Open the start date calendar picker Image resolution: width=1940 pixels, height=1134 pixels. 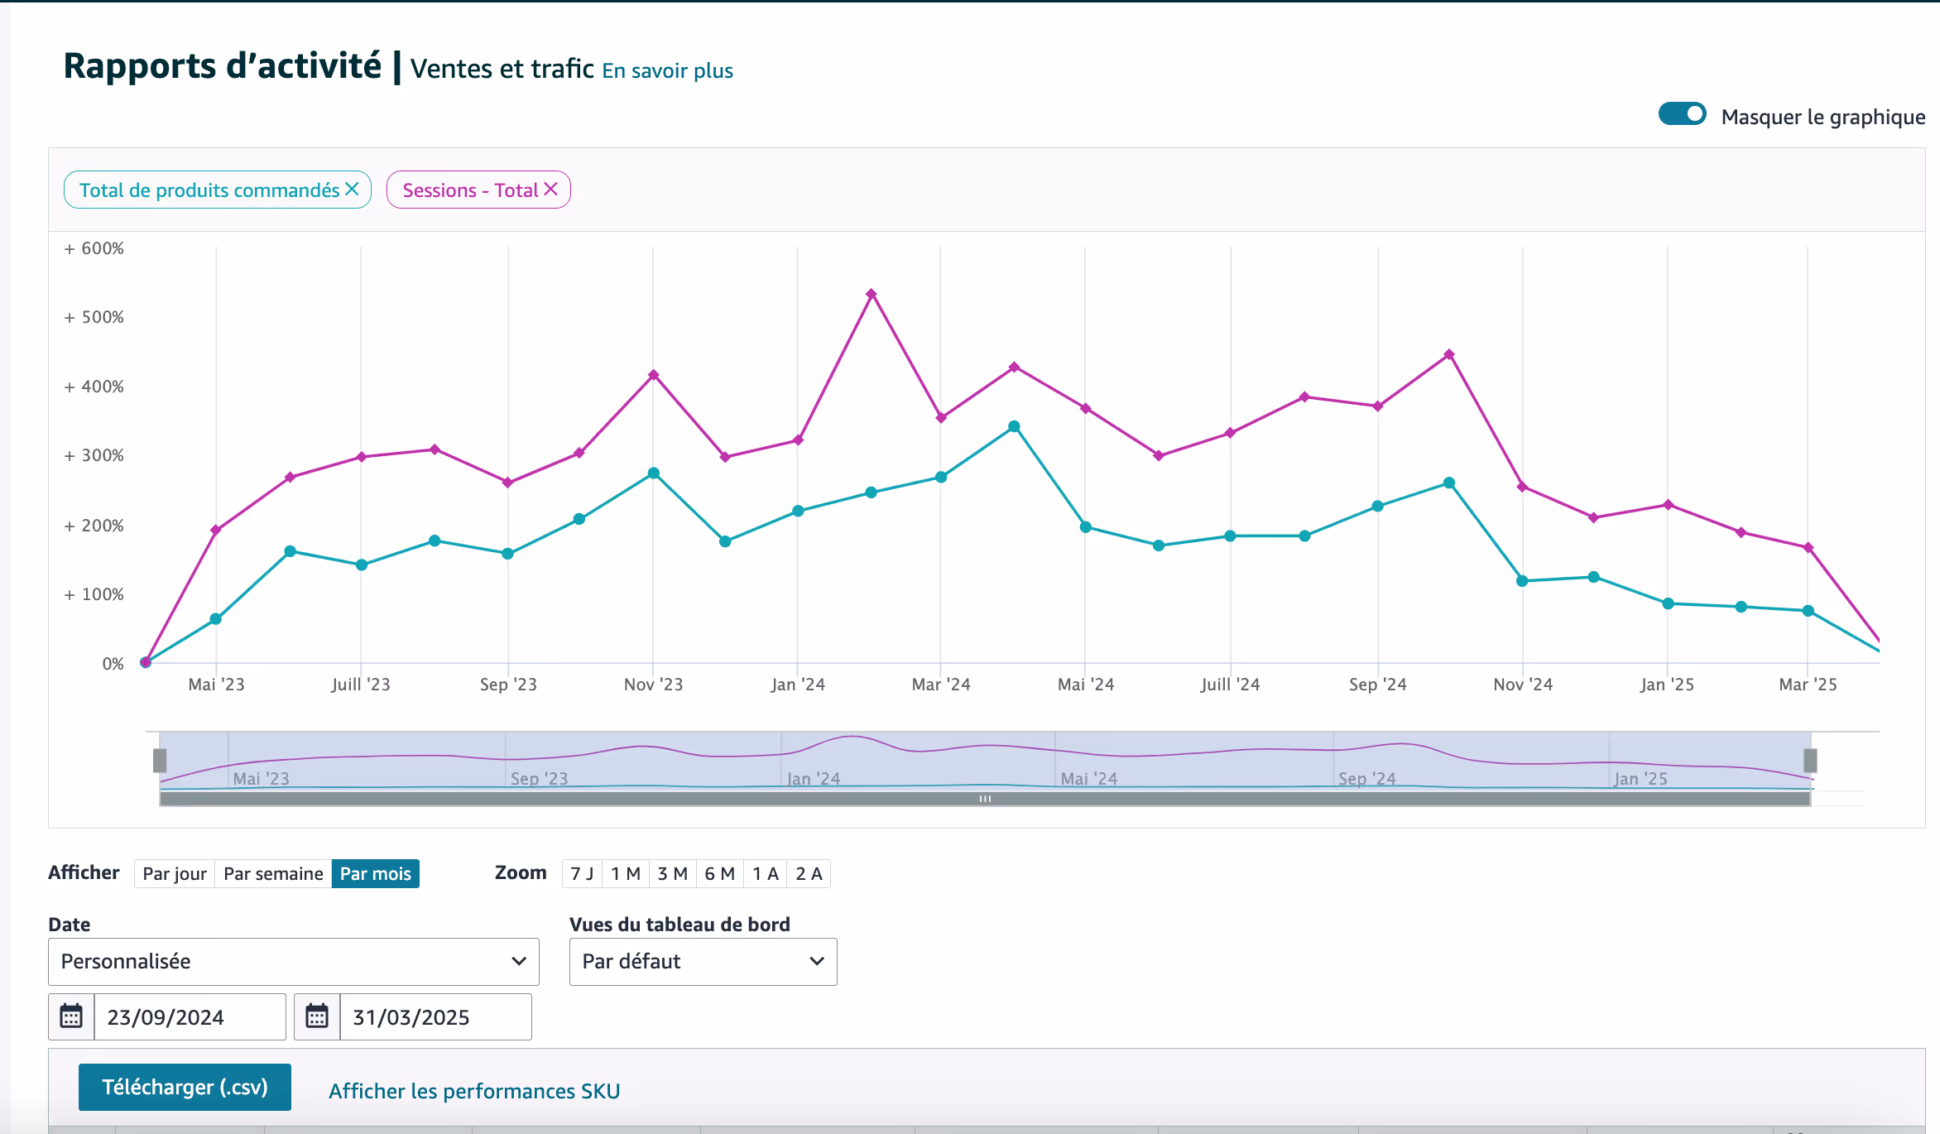(x=71, y=1016)
